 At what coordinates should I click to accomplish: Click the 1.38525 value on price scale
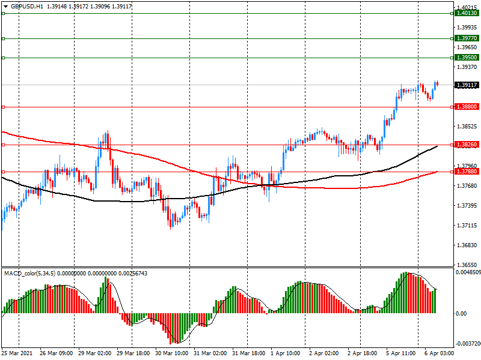point(467,127)
